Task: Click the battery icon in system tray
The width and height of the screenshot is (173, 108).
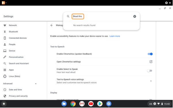Action: click(162, 104)
